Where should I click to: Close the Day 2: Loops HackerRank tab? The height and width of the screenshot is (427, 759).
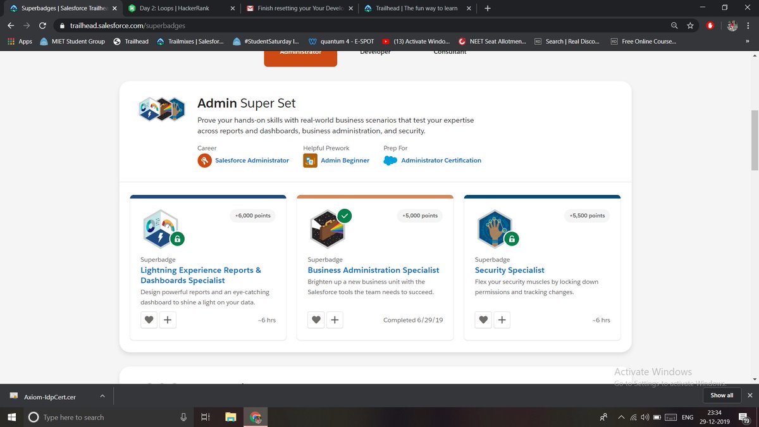(x=233, y=8)
